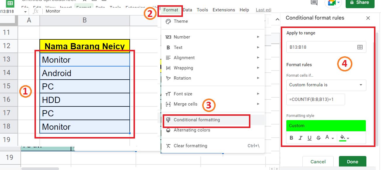Select the PC cell in row 15
This screenshot has height=170, width=381.
point(85,86)
